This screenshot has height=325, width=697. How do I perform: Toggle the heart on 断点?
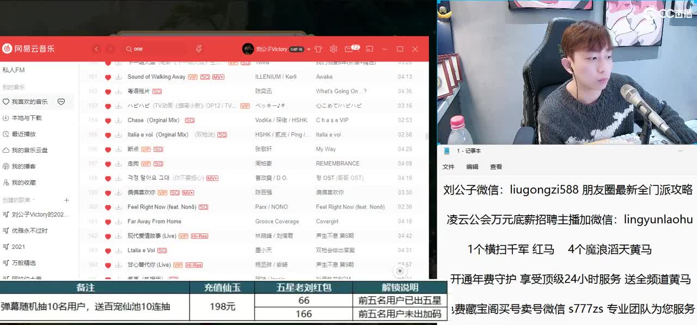pyautogui.click(x=108, y=149)
